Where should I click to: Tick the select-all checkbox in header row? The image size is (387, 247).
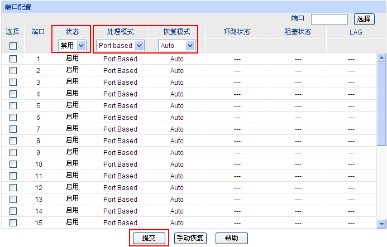[13, 46]
